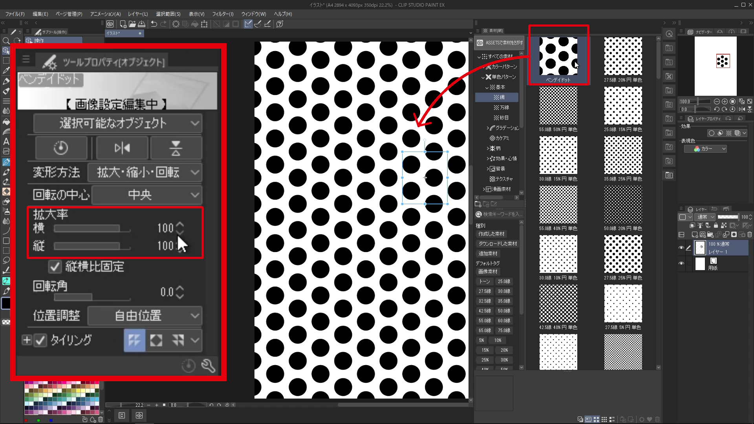Click the ASSETSで素材をさがす button
Image resolution: width=754 pixels, height=424 pixels.
coord(500,43)
